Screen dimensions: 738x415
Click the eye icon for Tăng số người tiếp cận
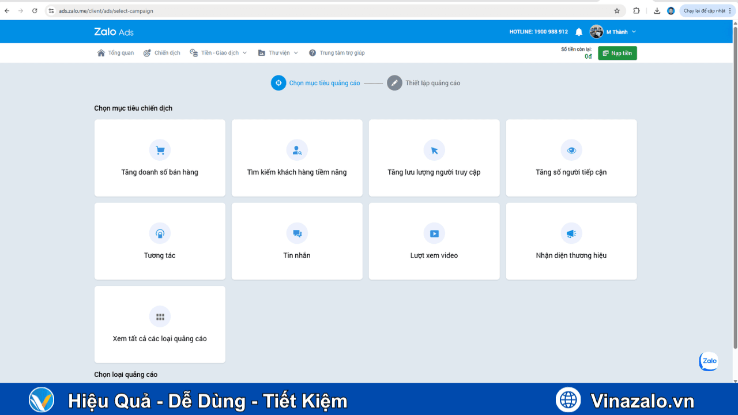coord(571,150)
